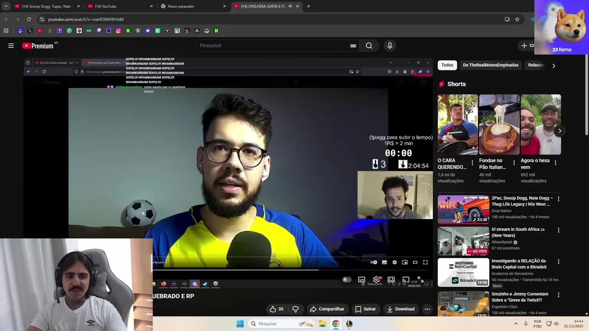Image resolution: width=589 pixels, height=331 pixels.
Task: Open the irl stream in South Africa video
Action: coord(463,241)
